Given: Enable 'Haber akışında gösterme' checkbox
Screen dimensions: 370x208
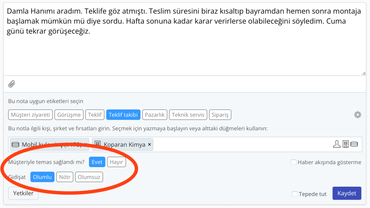Looking at the screenshot, I should [x=294, y=162].
